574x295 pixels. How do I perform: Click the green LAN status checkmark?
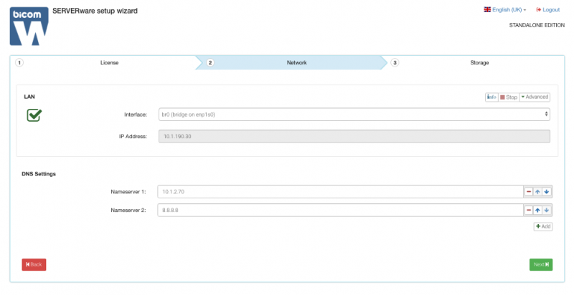click(34, 115)
